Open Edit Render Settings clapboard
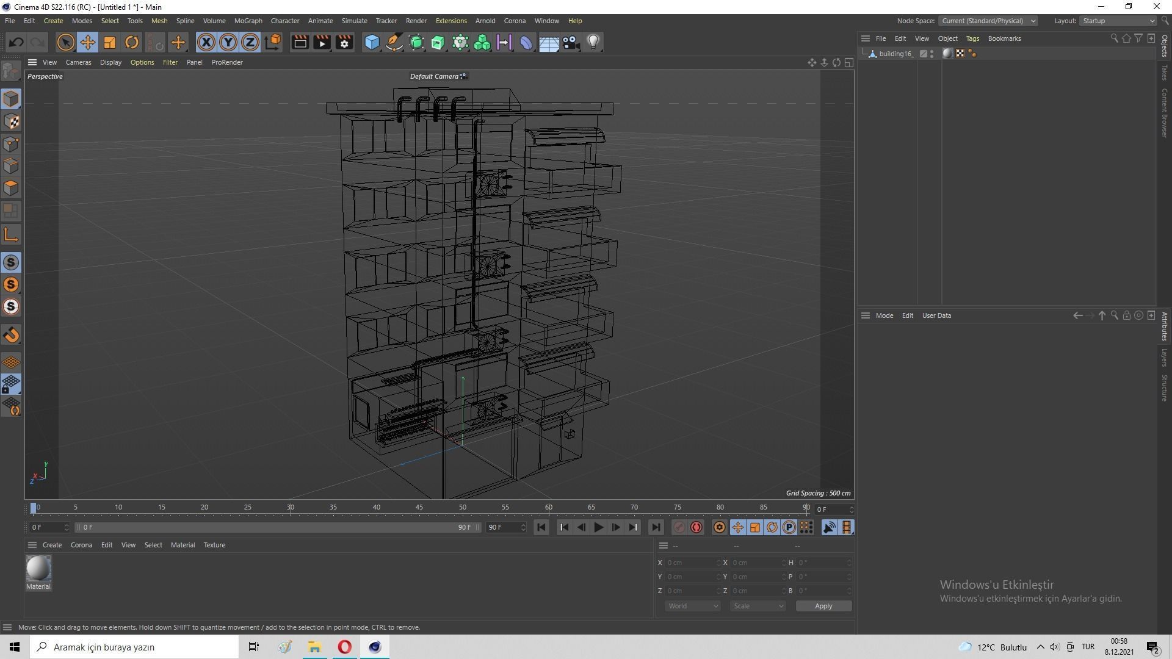The image size is (1172, 659). pos(344,42)
